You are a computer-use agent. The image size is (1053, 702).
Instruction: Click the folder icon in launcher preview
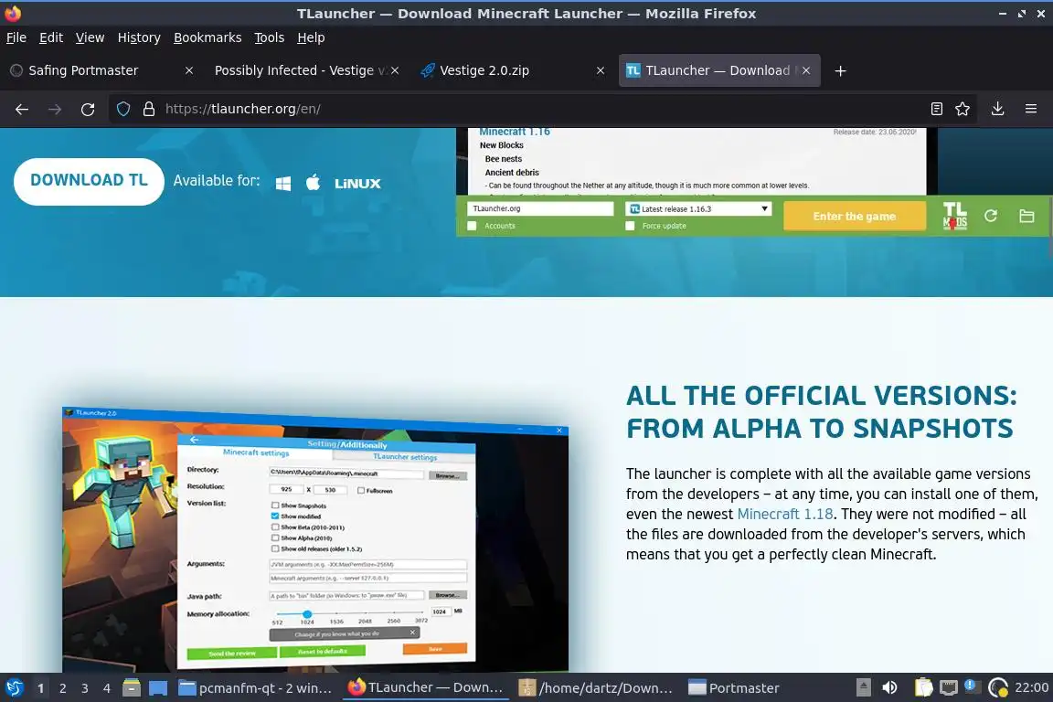pos(1026,216)
